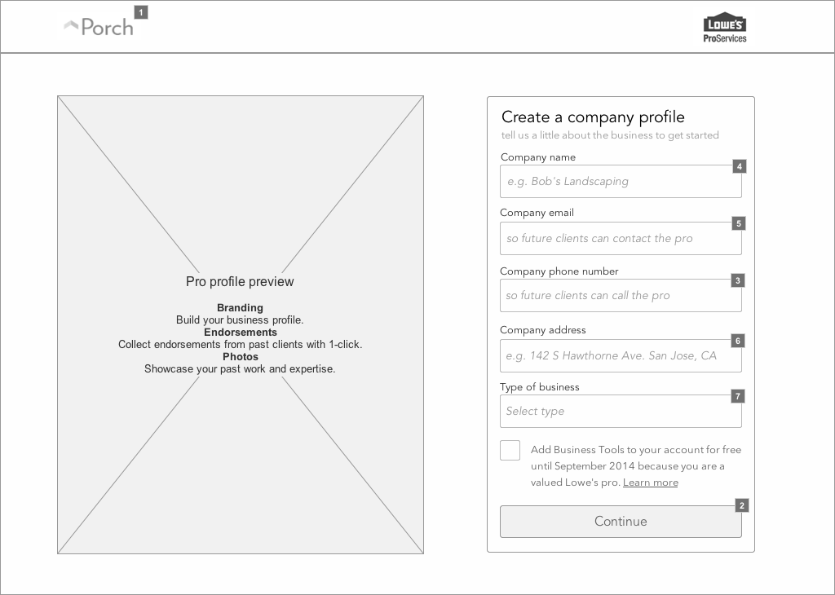Click the Continue button

(621, 522)
